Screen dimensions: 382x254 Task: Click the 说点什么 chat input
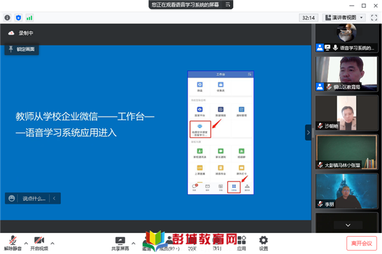(x=34, y=198)
